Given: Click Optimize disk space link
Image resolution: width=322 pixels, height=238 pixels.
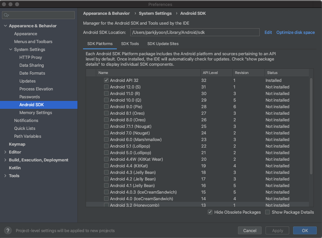Looking at the screenshot, I should click(295, 32).
